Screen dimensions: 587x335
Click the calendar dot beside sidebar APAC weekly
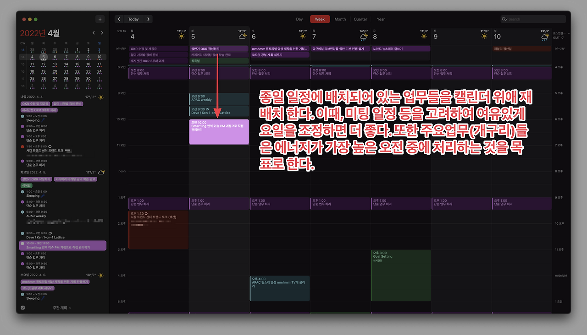point(22,212)
